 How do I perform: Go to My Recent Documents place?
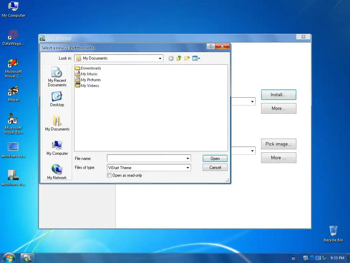[57, 77]
